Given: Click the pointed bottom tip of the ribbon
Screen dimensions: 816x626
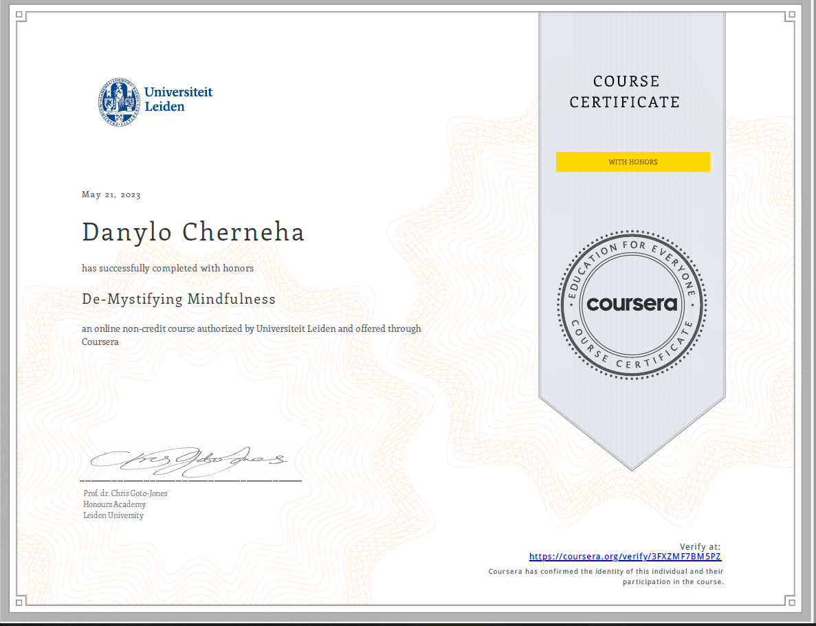Looking at the screenshot, I should coord(632,467).
